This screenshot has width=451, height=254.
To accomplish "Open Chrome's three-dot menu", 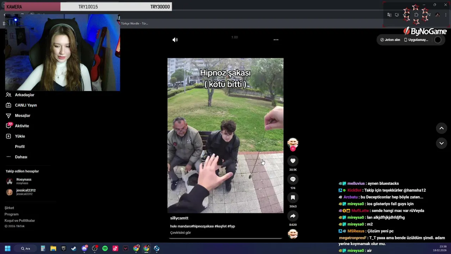I will [x=446, y=15].
